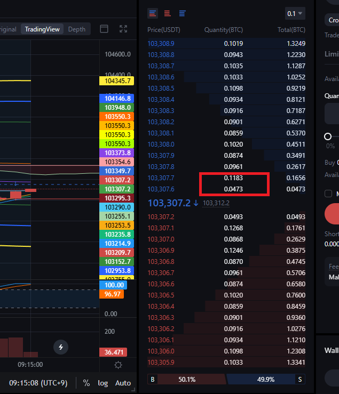The width and height of the screenshot is (339, 394).
Task: Click the mark price 103,312.2
Action: 216,203
